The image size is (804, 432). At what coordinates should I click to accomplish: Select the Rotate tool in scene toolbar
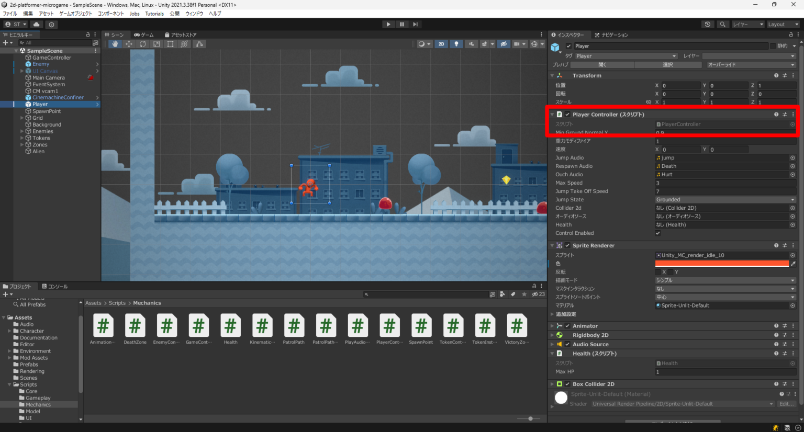click(142, 44)
